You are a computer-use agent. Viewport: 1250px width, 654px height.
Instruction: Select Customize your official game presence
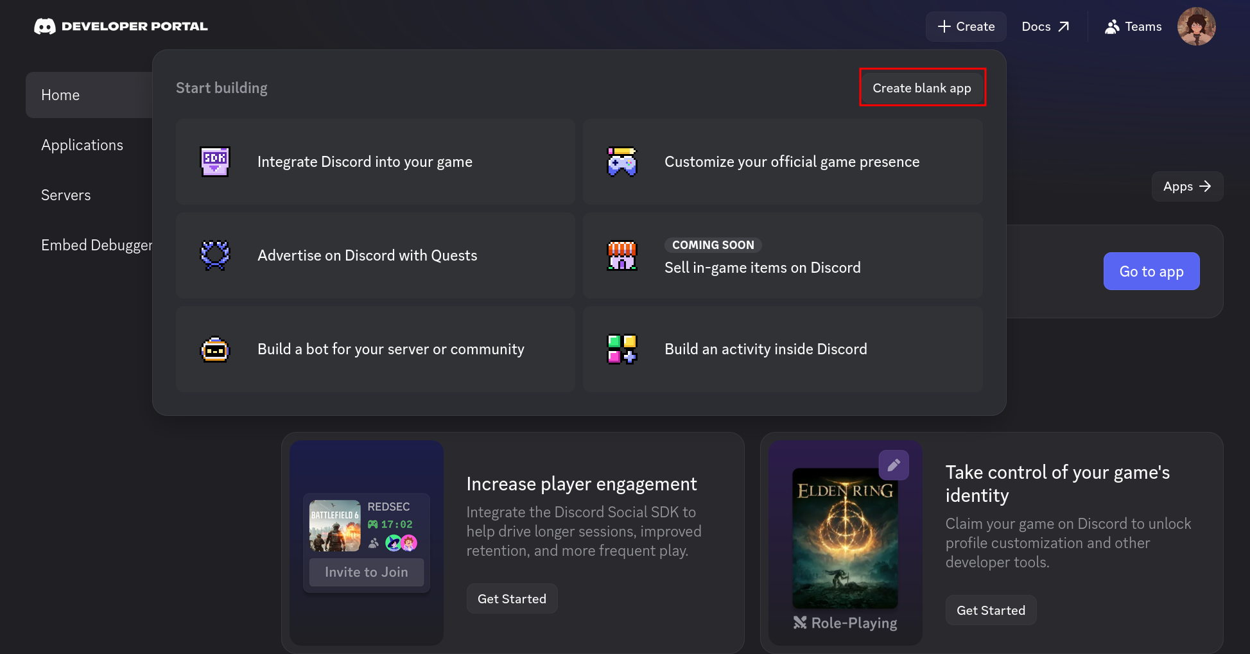[x=783, y=162]
